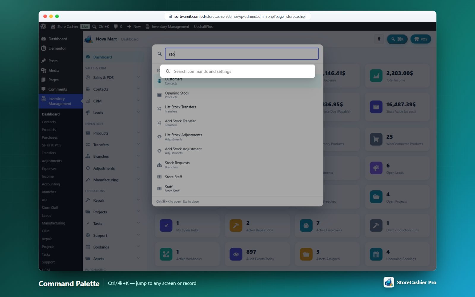Click the Stock Value card icon
The width and height of the screenshot is (475, 297).
click(376, 107)
